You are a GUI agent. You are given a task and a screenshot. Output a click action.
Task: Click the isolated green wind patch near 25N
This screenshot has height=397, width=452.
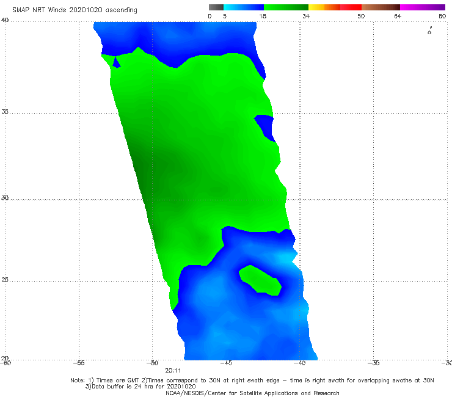click(x=260, y=280)
